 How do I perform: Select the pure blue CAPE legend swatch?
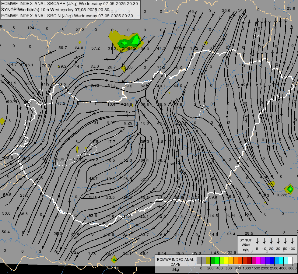pyautogui.click(x=272, y=261)
